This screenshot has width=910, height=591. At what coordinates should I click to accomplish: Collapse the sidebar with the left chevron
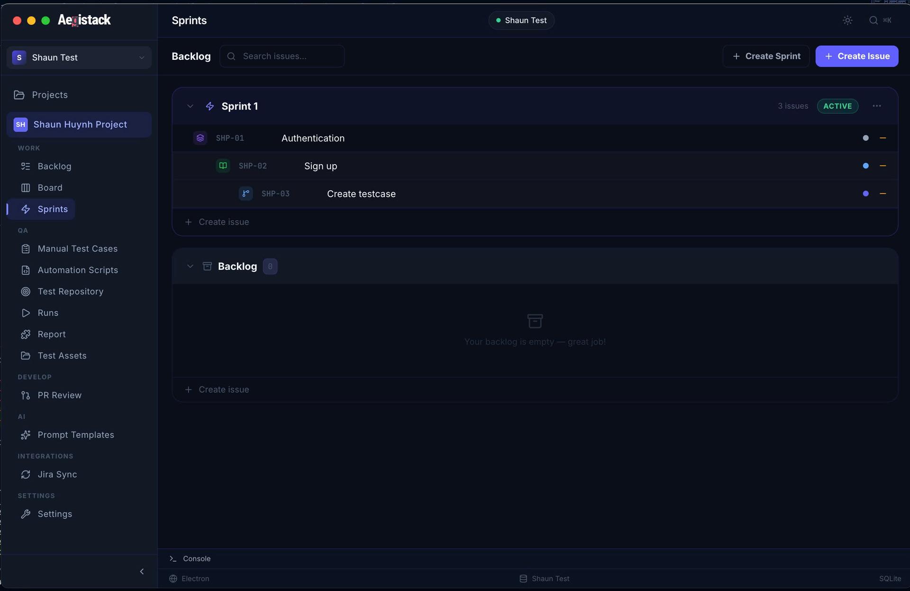142,572
